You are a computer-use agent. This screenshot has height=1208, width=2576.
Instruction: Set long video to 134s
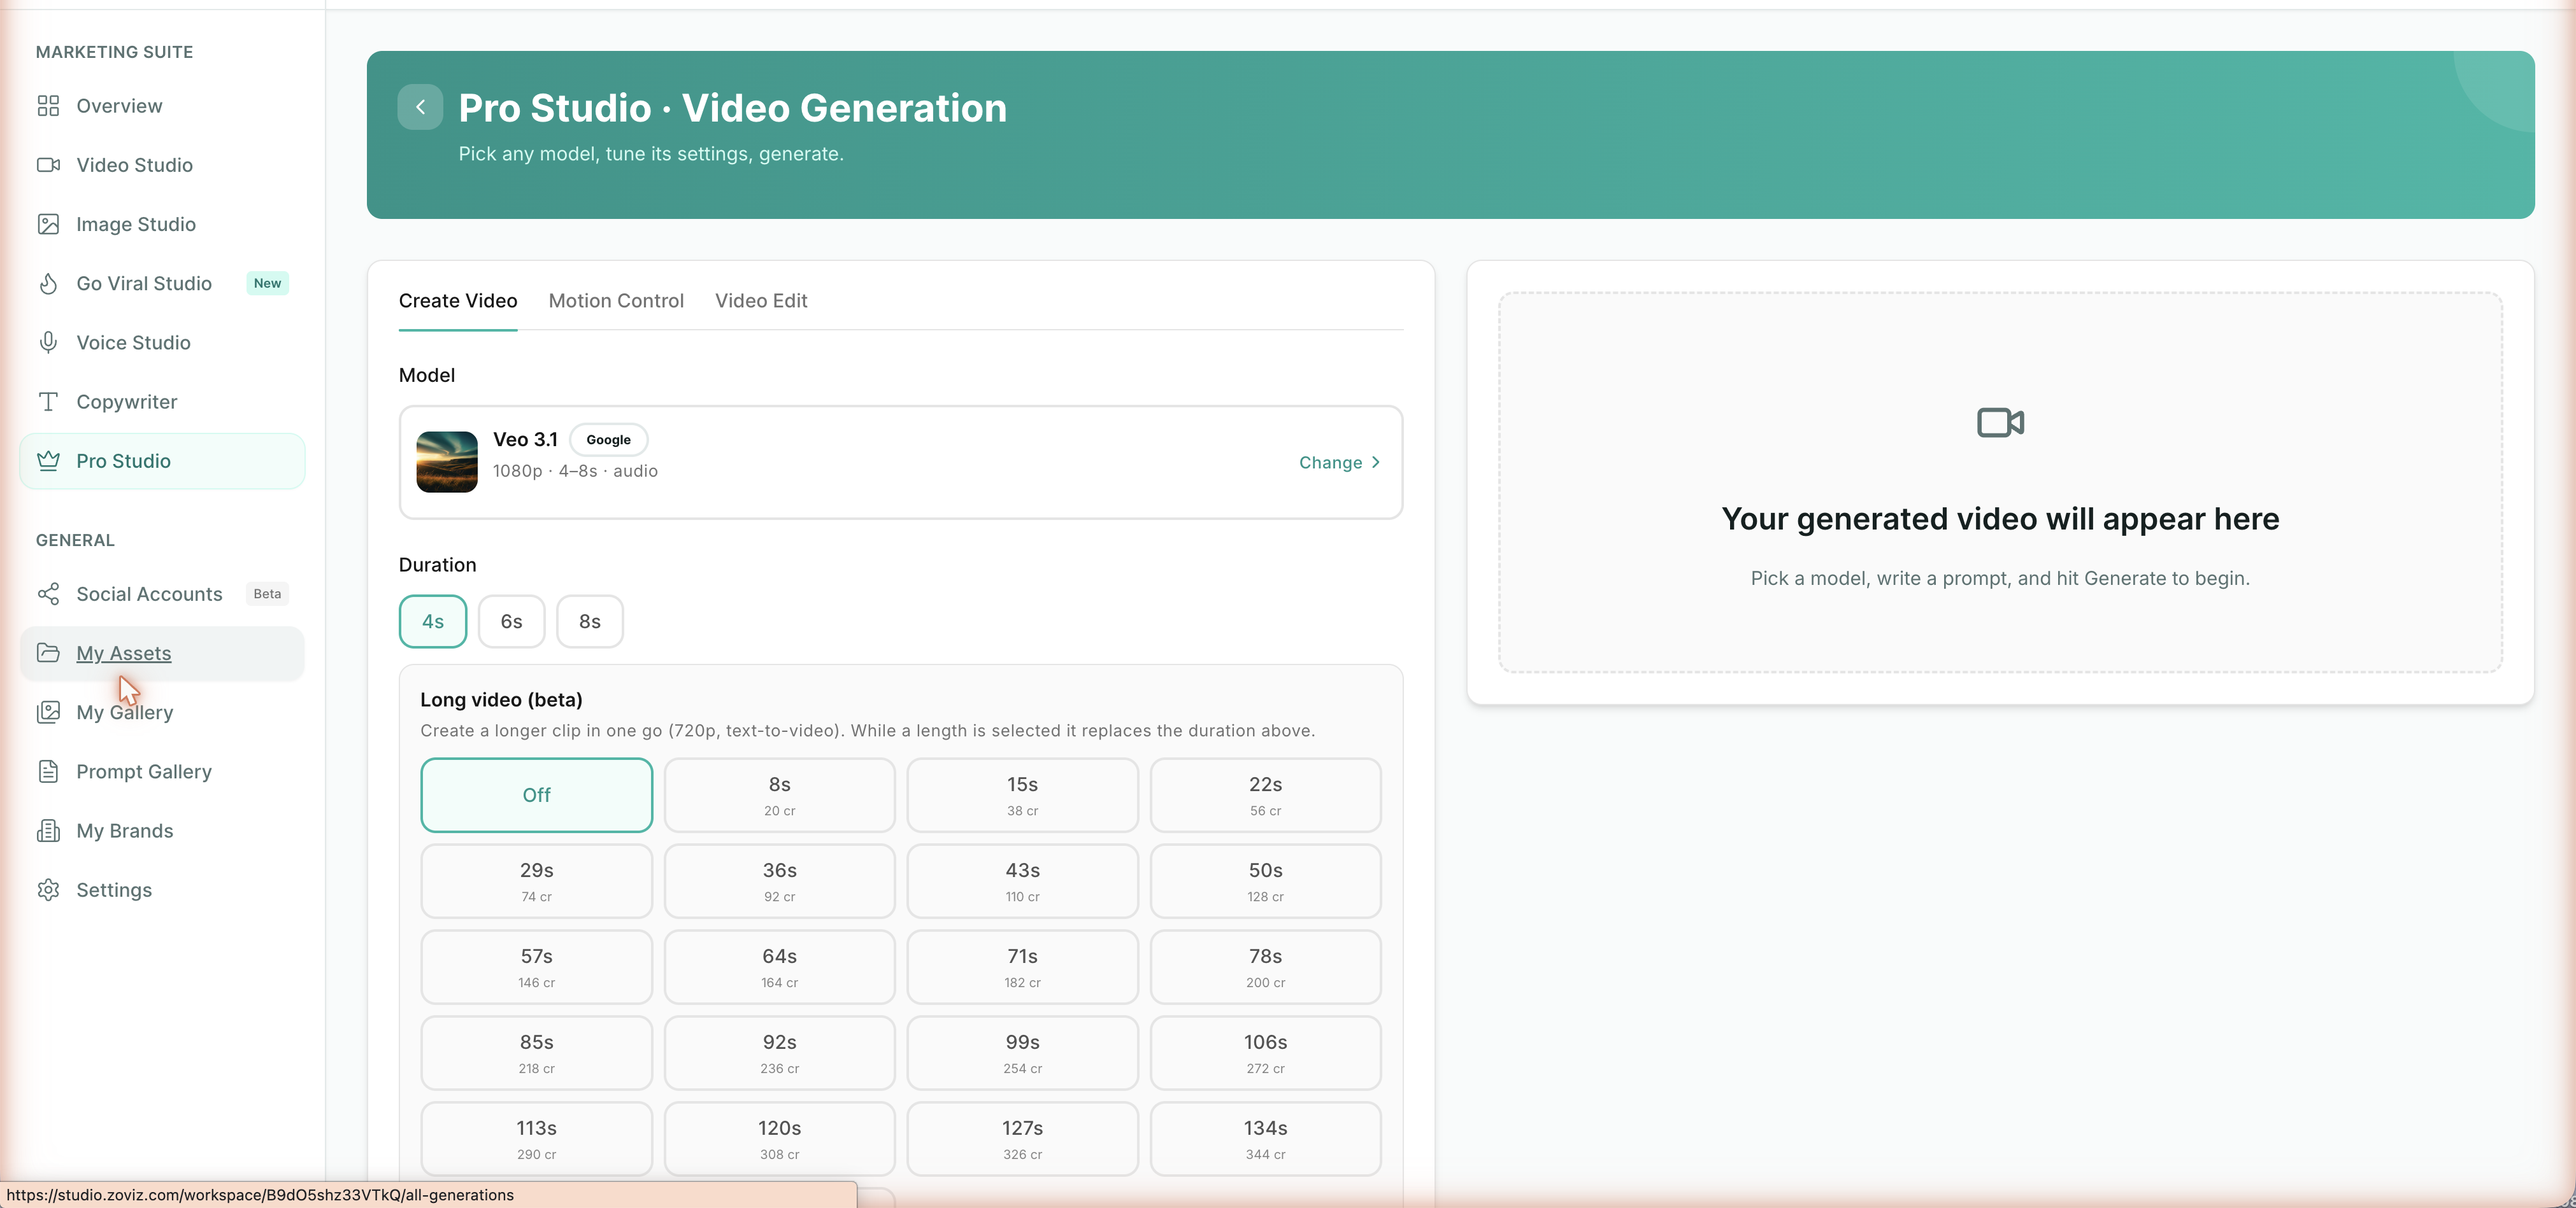point(1265,1139)
